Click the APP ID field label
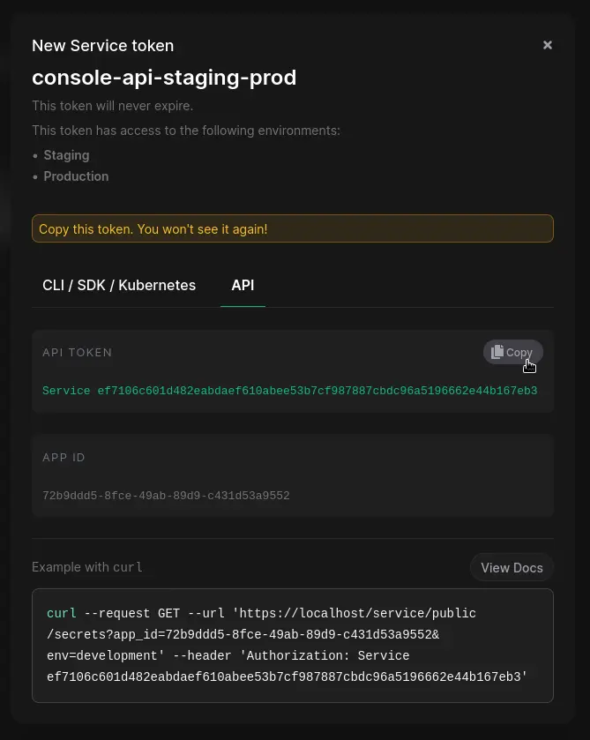 [63, 458]
